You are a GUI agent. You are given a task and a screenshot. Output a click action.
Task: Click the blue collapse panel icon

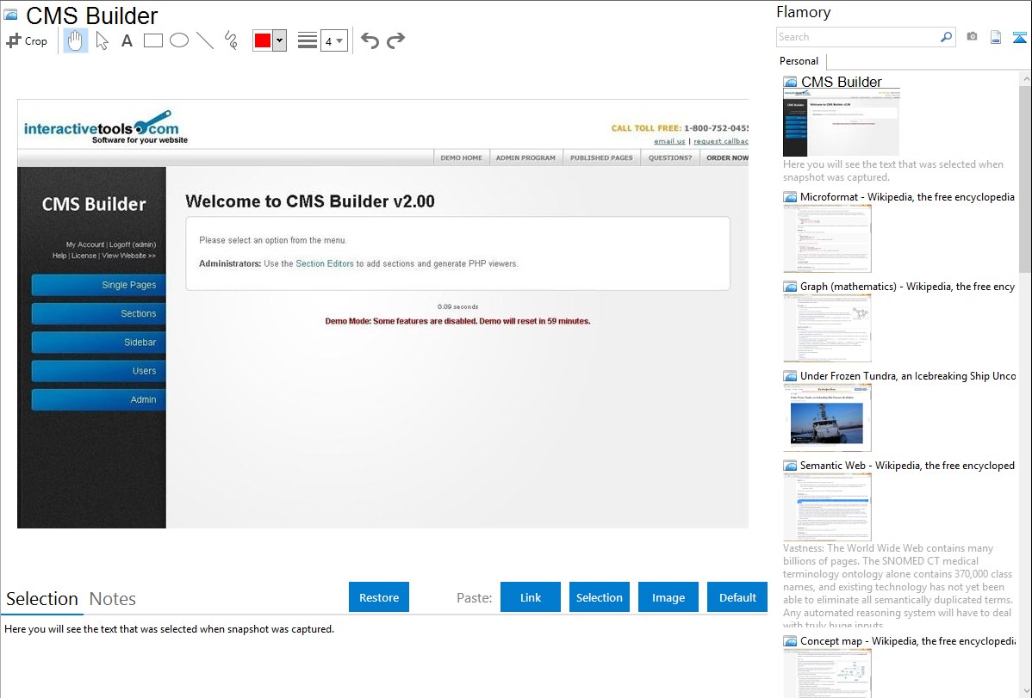pyautogui.click(x=1019, y=37)
